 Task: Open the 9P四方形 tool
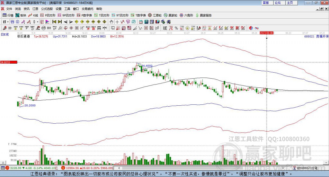[66, 15]
